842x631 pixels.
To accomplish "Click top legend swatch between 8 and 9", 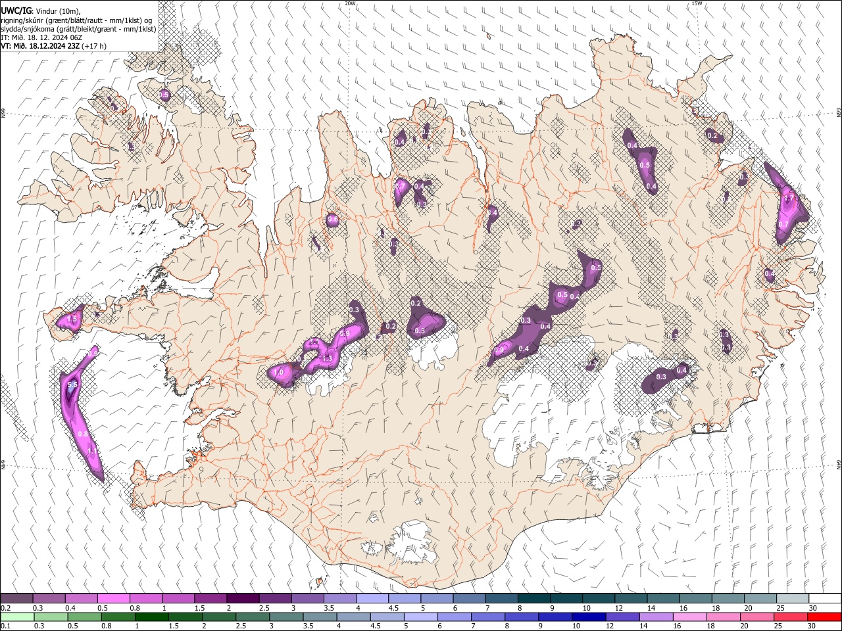I will coord(534,598).
